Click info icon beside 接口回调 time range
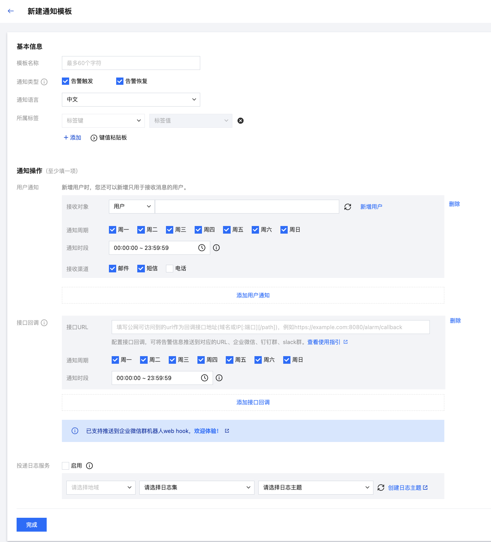 [219, 378]
